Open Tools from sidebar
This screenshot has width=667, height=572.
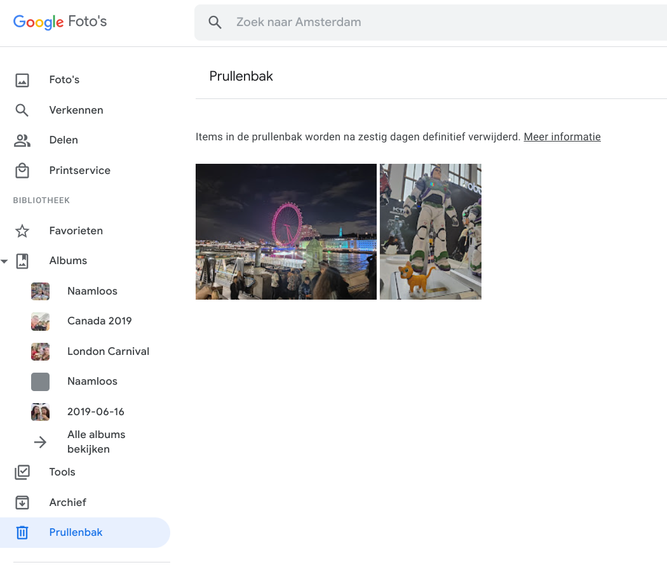62,472
